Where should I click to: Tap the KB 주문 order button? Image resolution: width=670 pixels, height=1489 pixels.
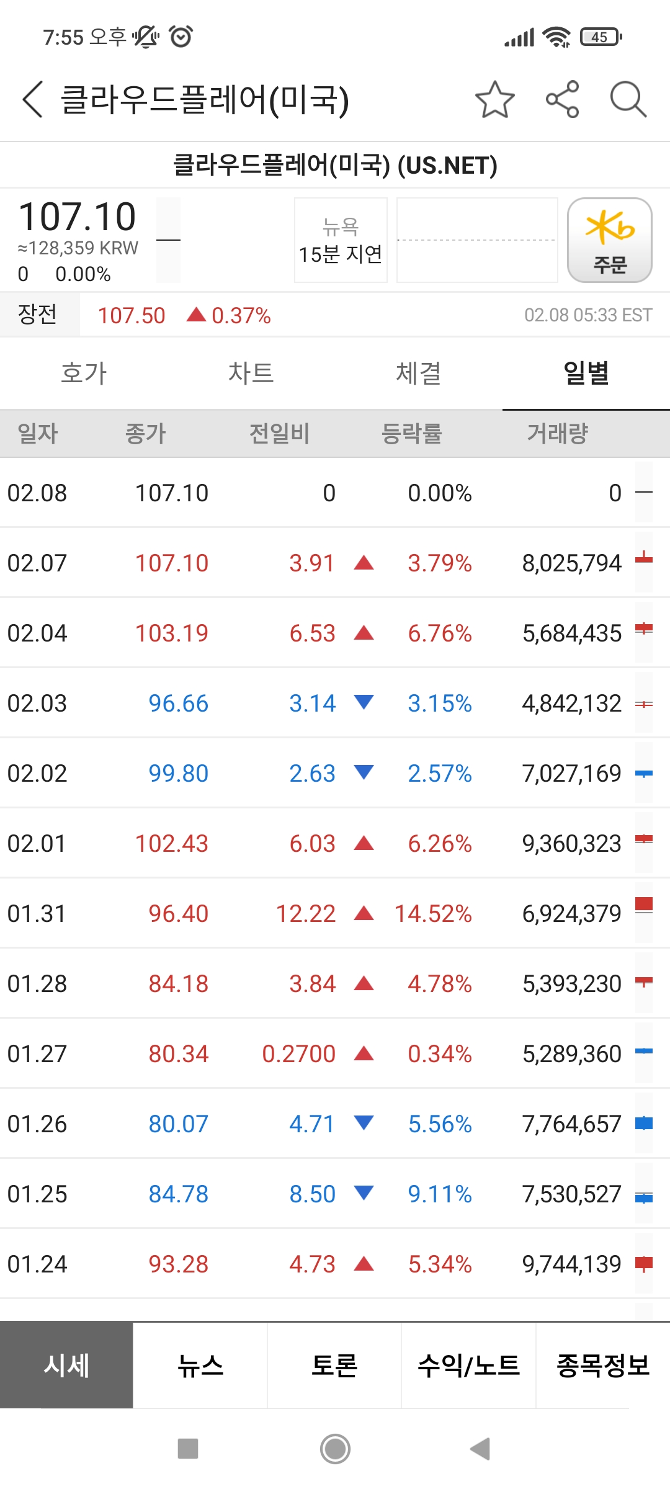[x=610, y=240]
